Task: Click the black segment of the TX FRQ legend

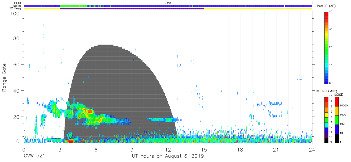Action: click(326, 140)
